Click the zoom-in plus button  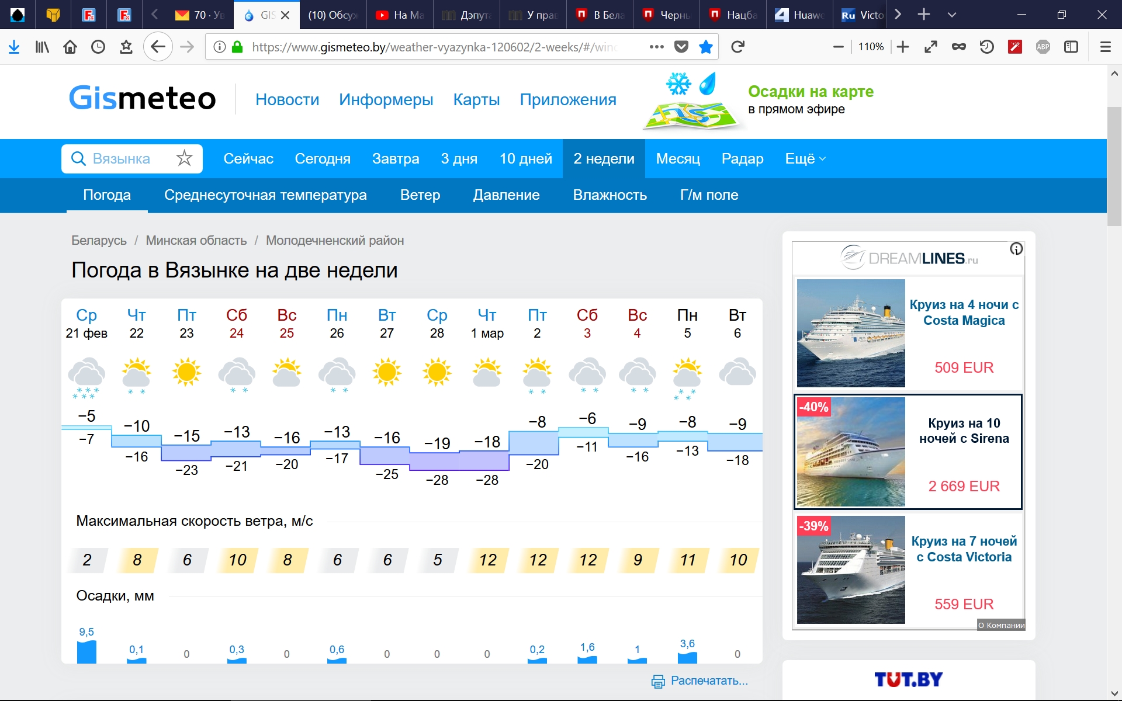coord(903,47)
